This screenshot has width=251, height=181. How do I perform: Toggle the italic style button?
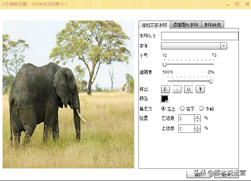coord(177,89)
